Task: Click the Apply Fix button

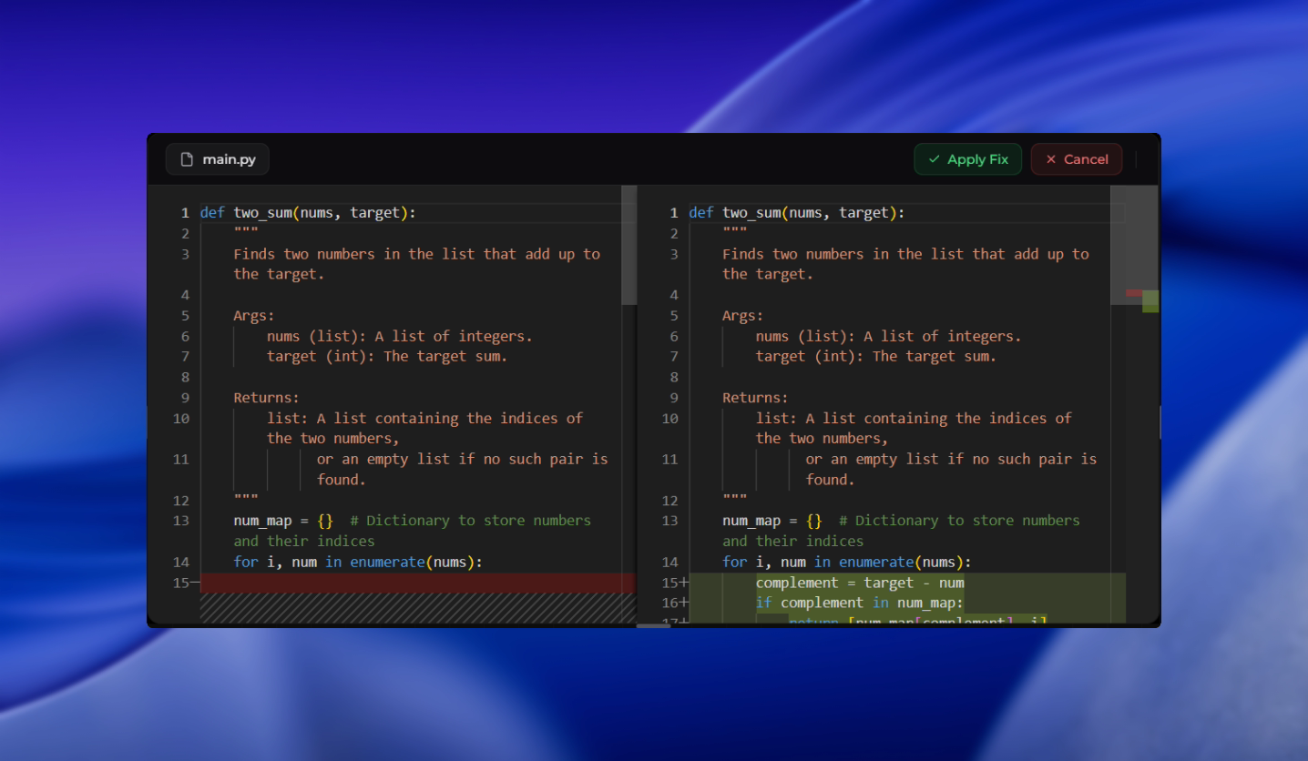Action: pos(967,159)
